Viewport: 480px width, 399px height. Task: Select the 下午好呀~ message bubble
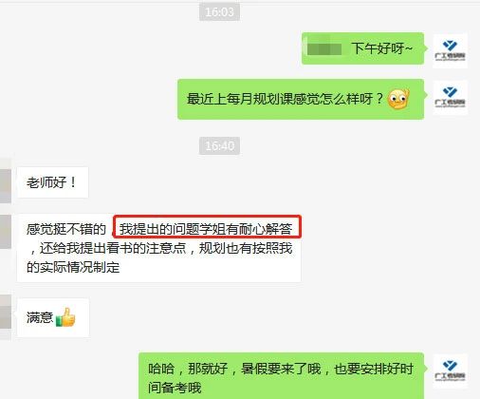click(362, 48)
